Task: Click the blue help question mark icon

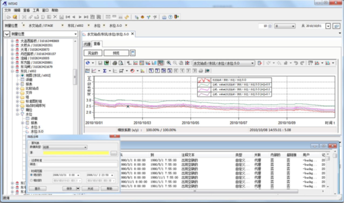Action: pos(170,17)
